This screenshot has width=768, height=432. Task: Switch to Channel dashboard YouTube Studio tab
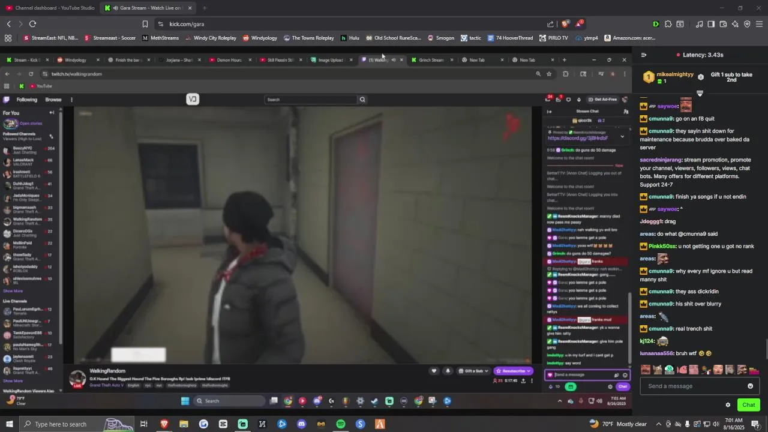[50, 8]
